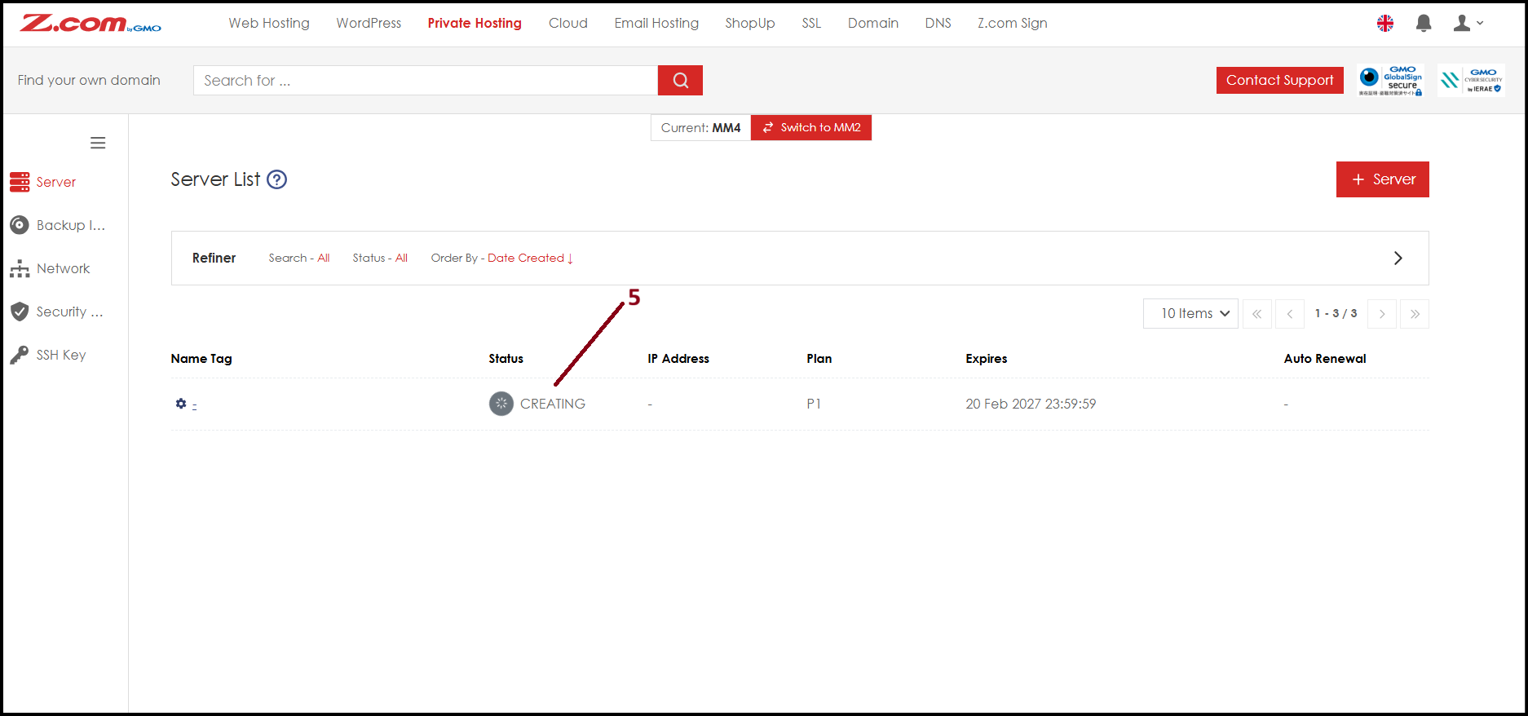Viewport: 1528px width, 716px height.
Task: Click the GMO Cyber Security badge
Action: click(x=1471, y=81)
